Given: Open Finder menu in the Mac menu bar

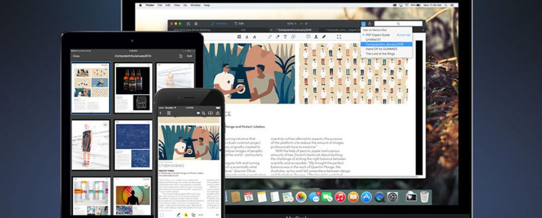Looking at the screenshot, I should point(149,5).
